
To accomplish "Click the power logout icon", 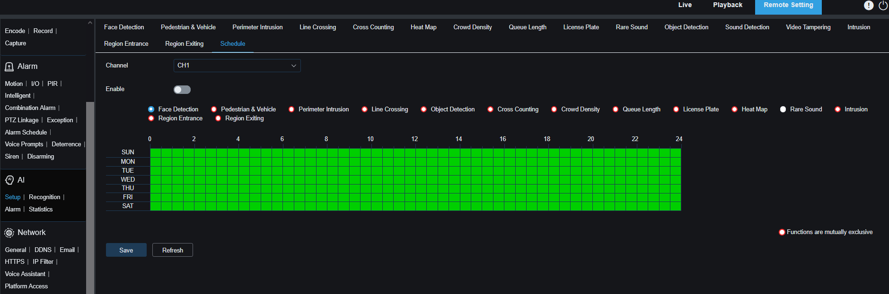I will point(883,5).
